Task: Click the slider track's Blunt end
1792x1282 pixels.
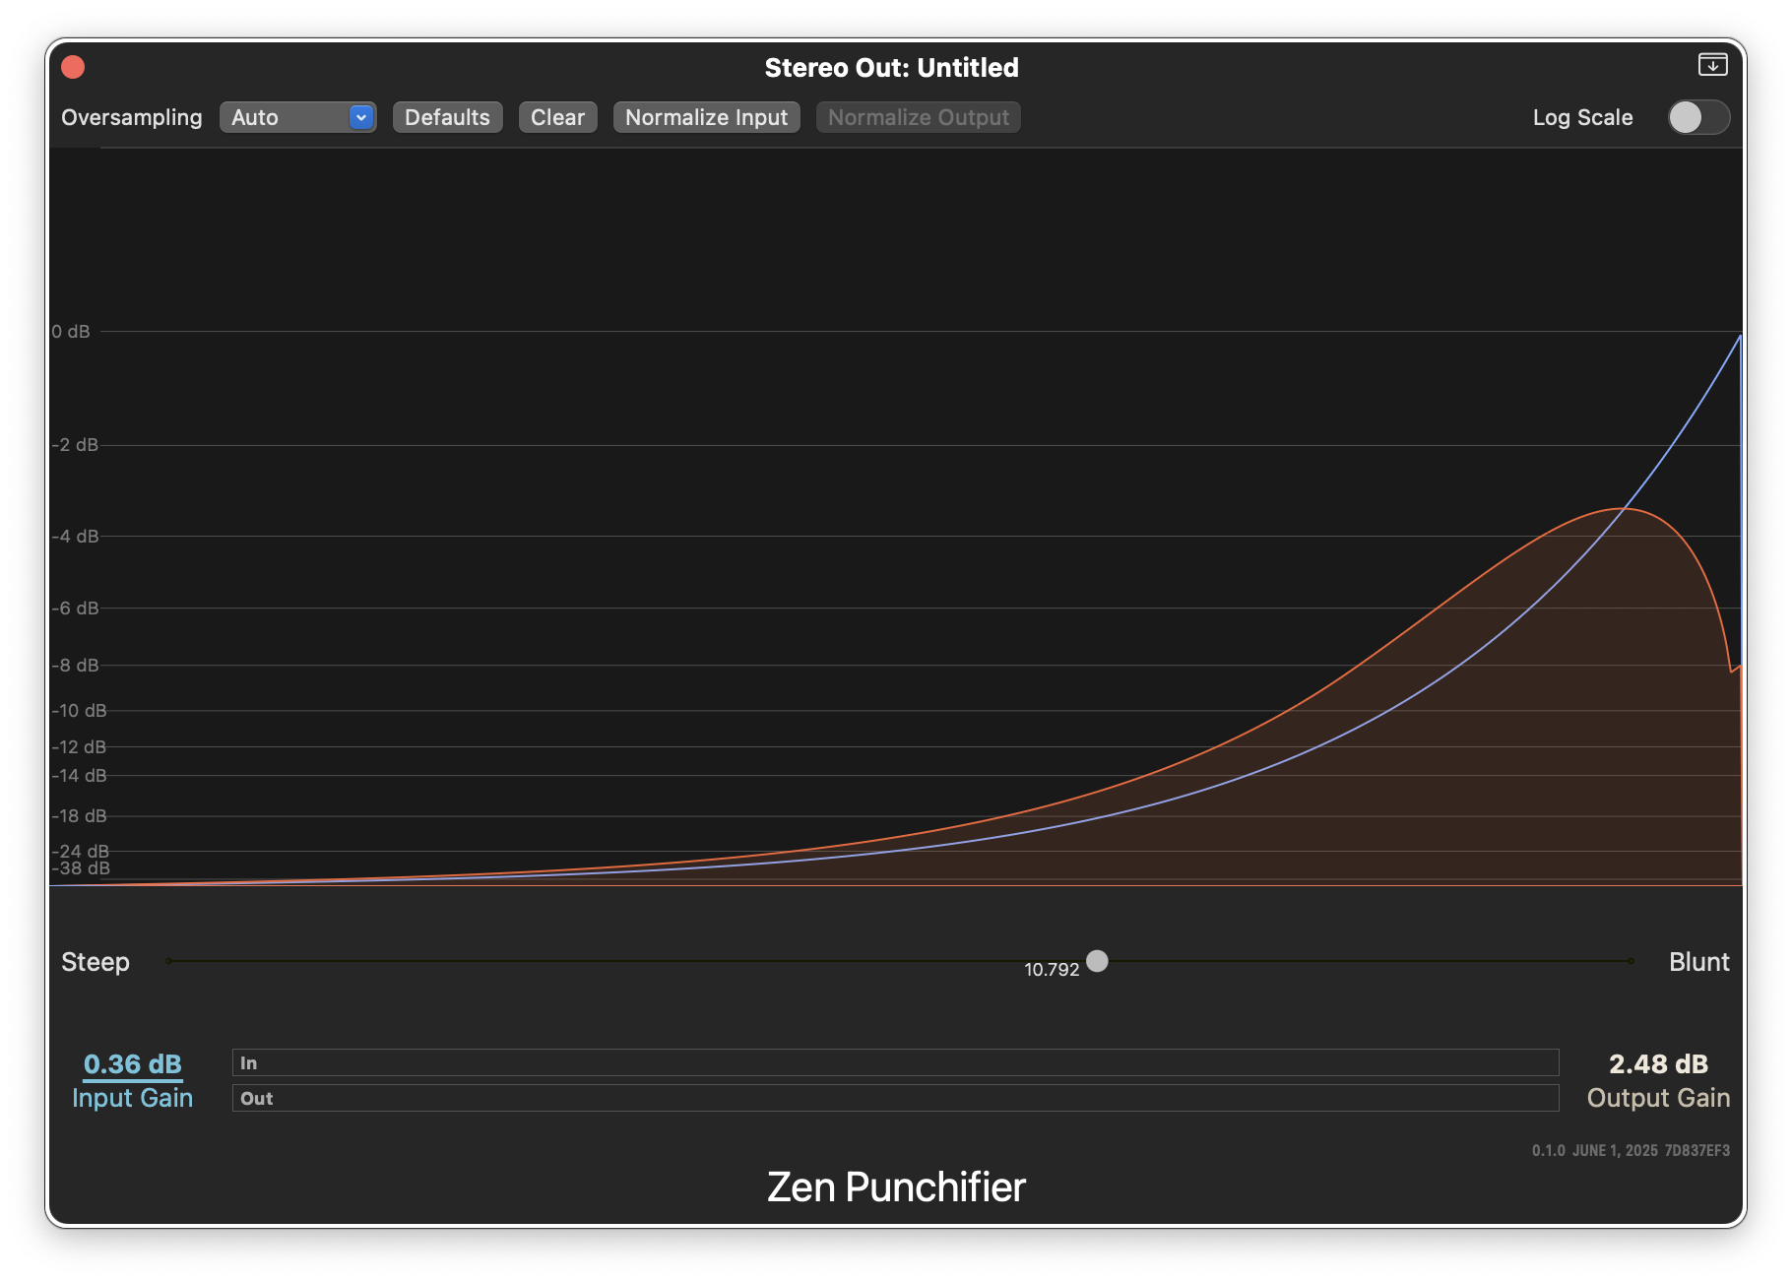Action: click(1630, 961)
